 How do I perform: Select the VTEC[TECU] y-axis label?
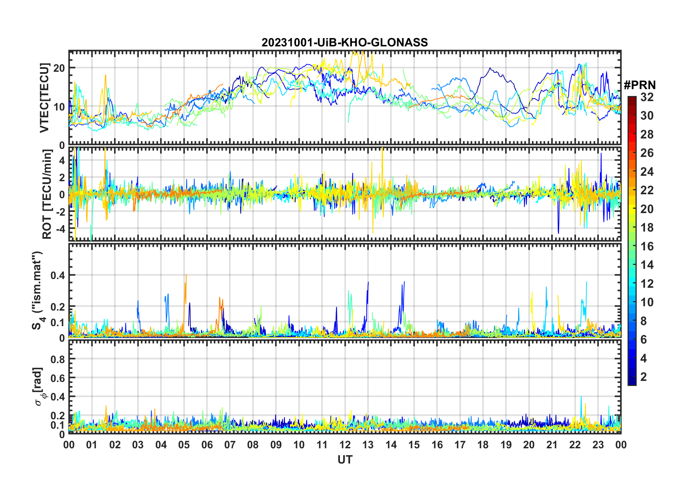point(45,98)
